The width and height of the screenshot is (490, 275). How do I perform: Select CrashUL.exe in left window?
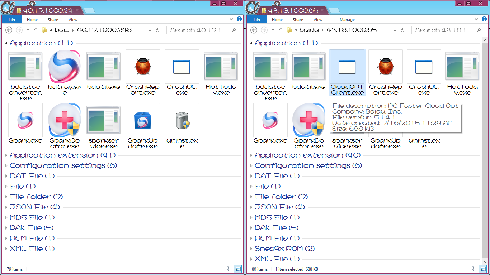[x=182, y=73]
